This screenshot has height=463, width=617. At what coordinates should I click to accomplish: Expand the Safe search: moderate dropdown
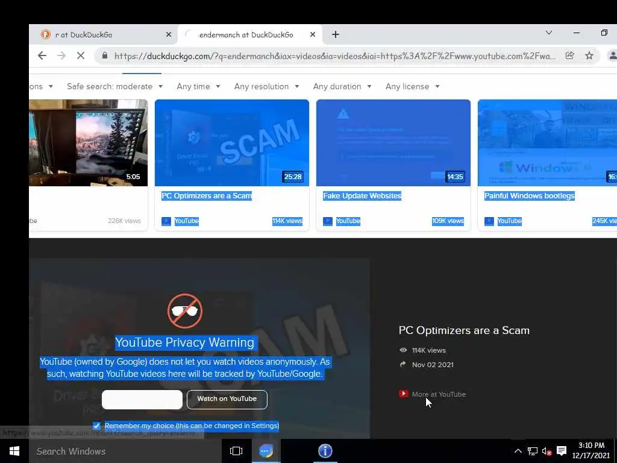(x=114, y=86)
